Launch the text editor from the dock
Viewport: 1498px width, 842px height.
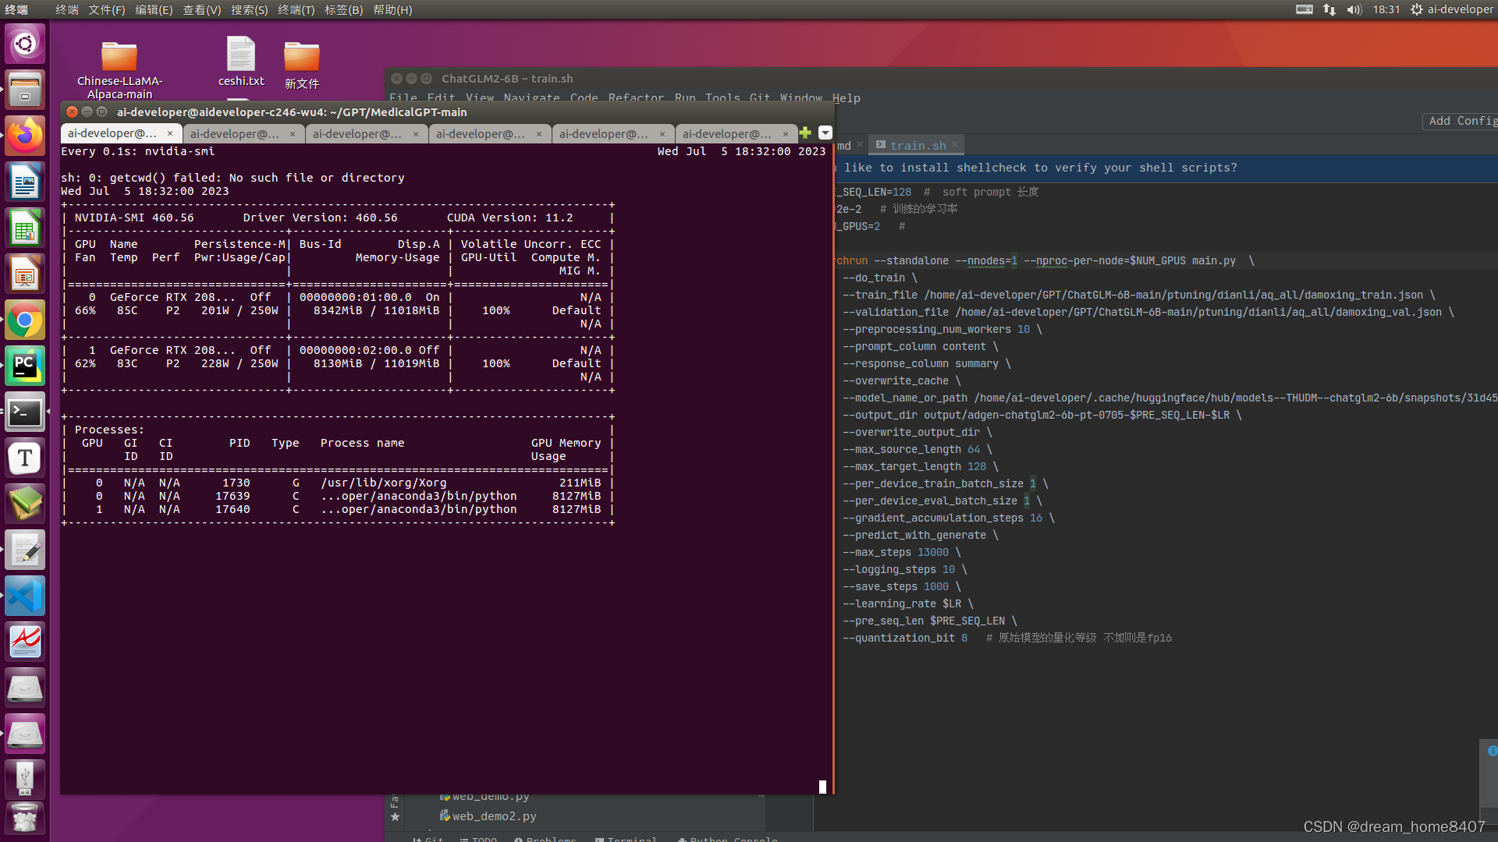click(25, 550)
